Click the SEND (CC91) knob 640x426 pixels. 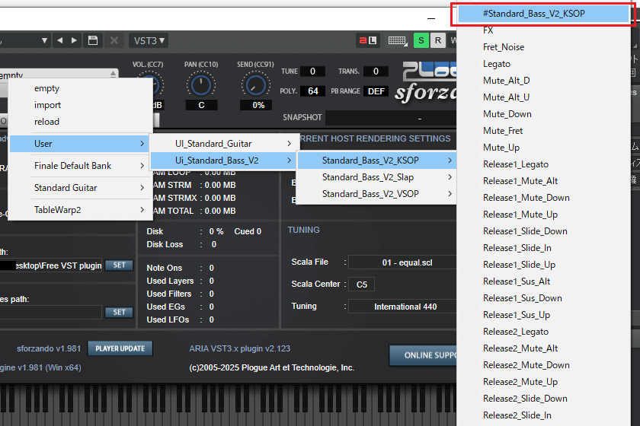click(255, 85)
